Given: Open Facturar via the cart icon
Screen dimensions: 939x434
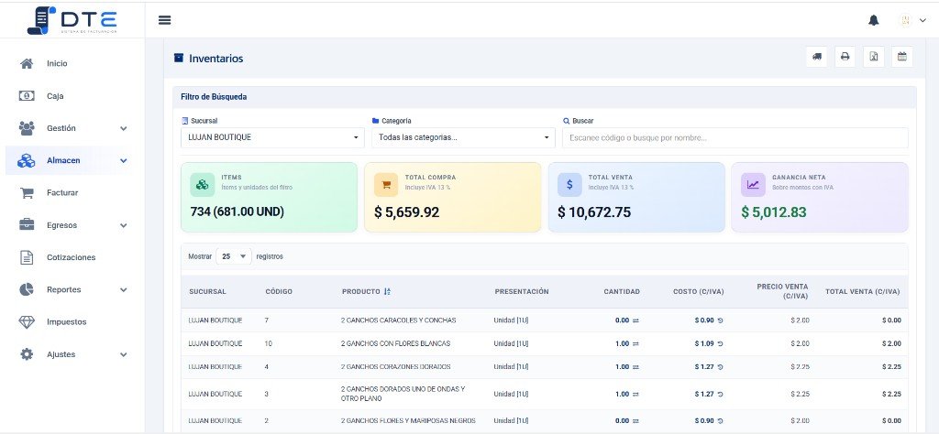Looking at the screenshot, I should (x=27, y=192).
